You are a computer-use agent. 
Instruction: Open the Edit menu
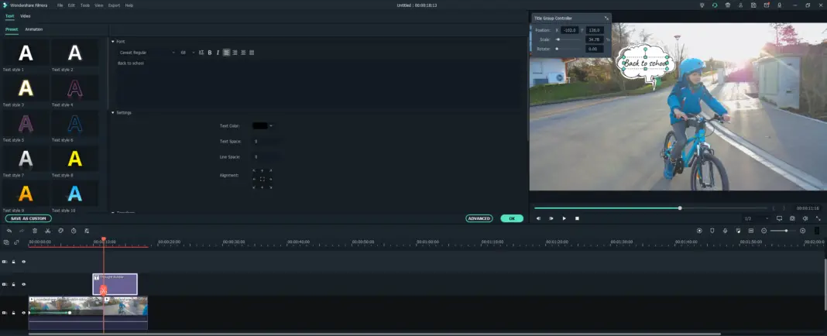[71, 5]
